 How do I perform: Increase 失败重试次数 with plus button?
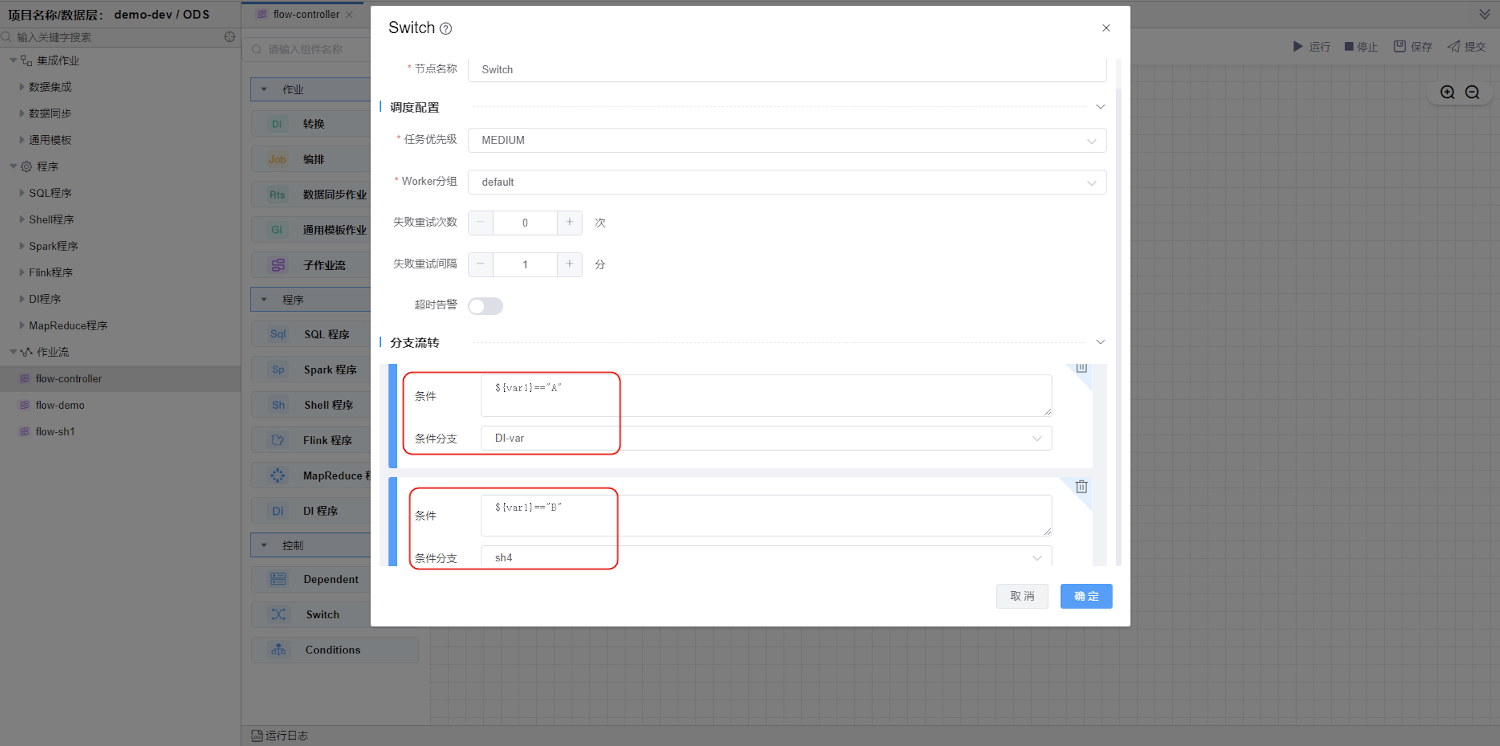coord(569,222)
